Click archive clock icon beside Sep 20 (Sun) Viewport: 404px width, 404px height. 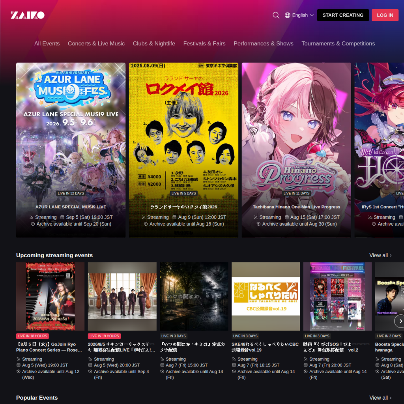click(33, 224)
